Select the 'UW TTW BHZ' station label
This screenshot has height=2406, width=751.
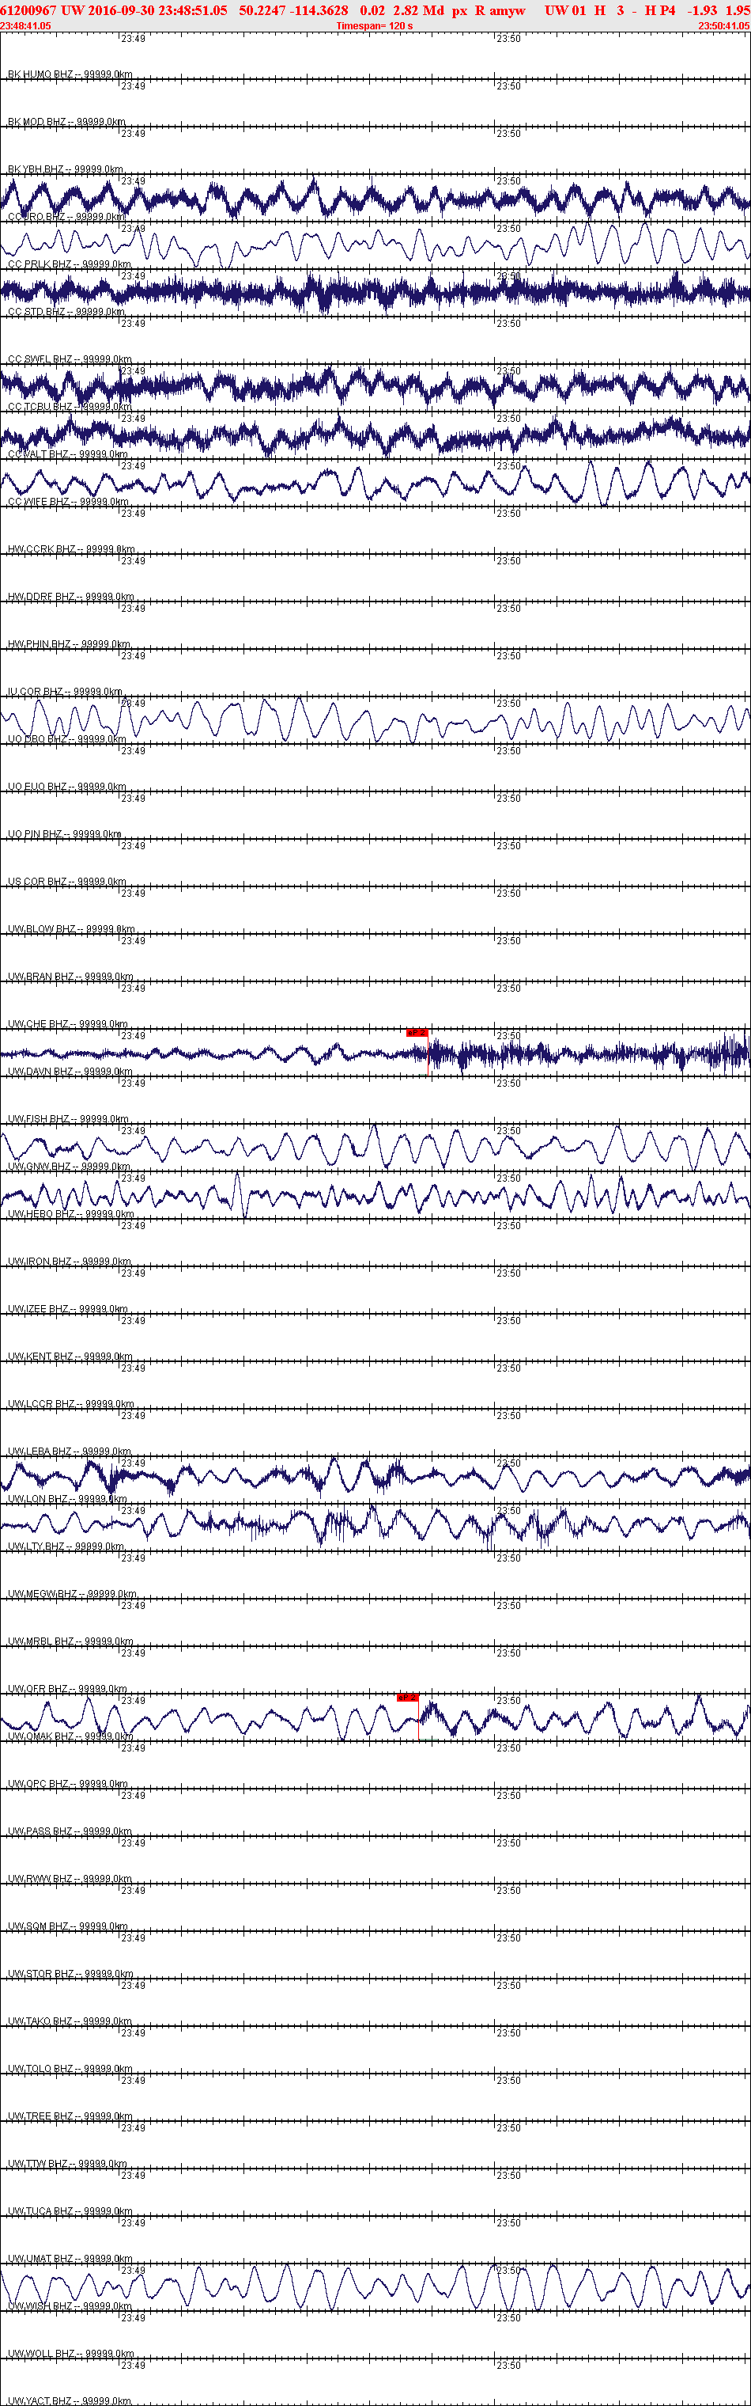click(x=67, y=2164)
